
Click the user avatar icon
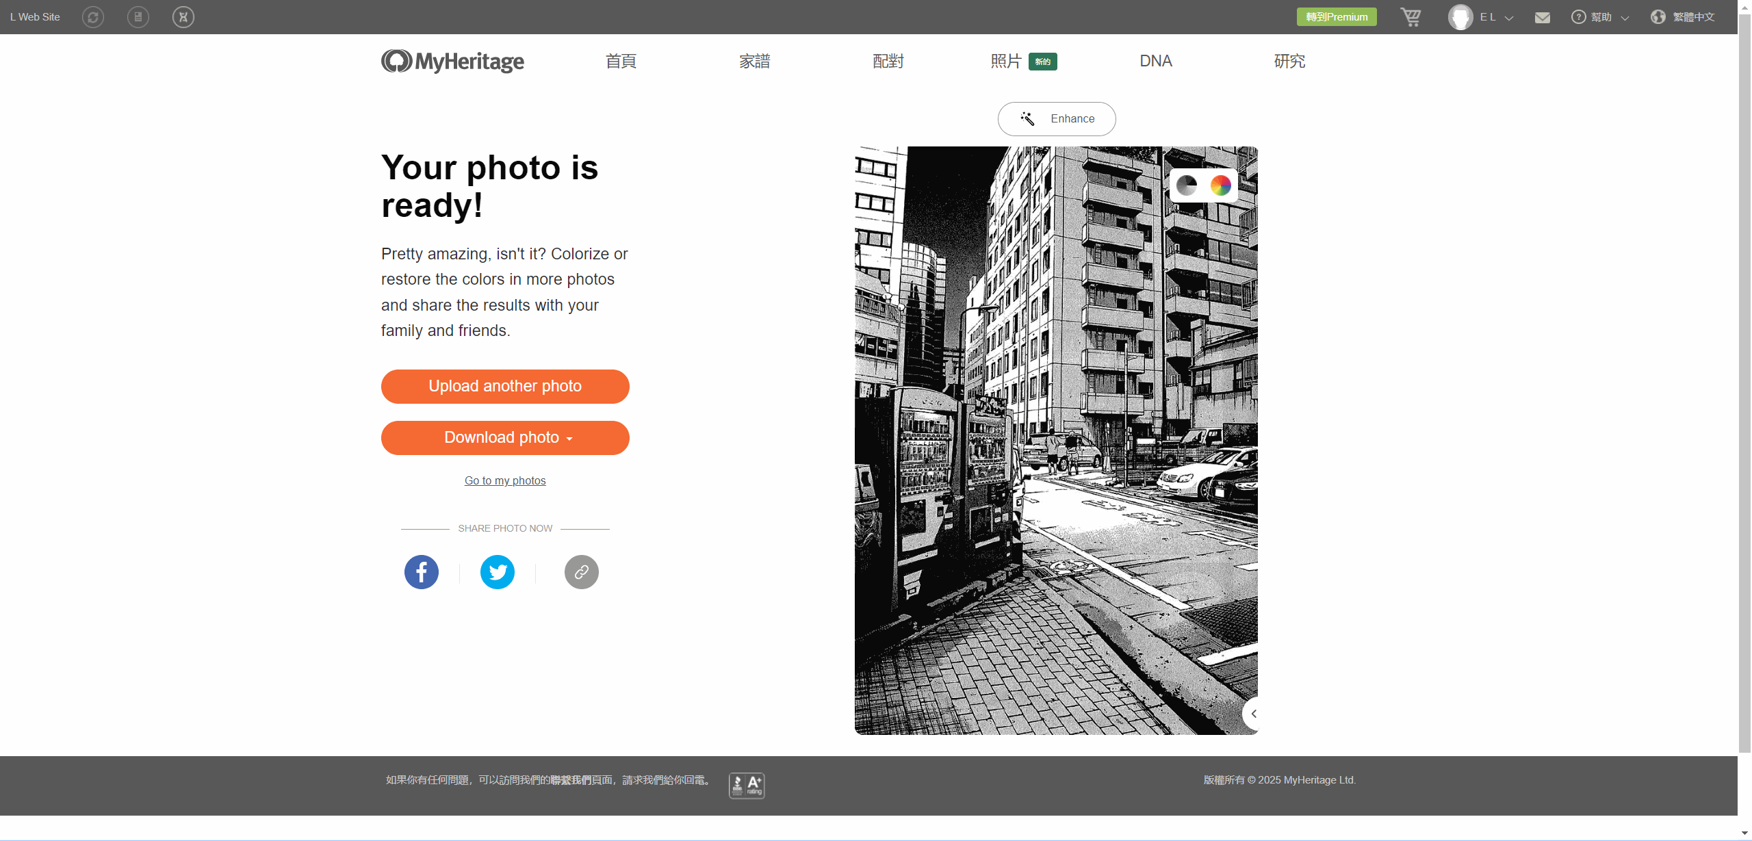click(x=1460, y=17)
